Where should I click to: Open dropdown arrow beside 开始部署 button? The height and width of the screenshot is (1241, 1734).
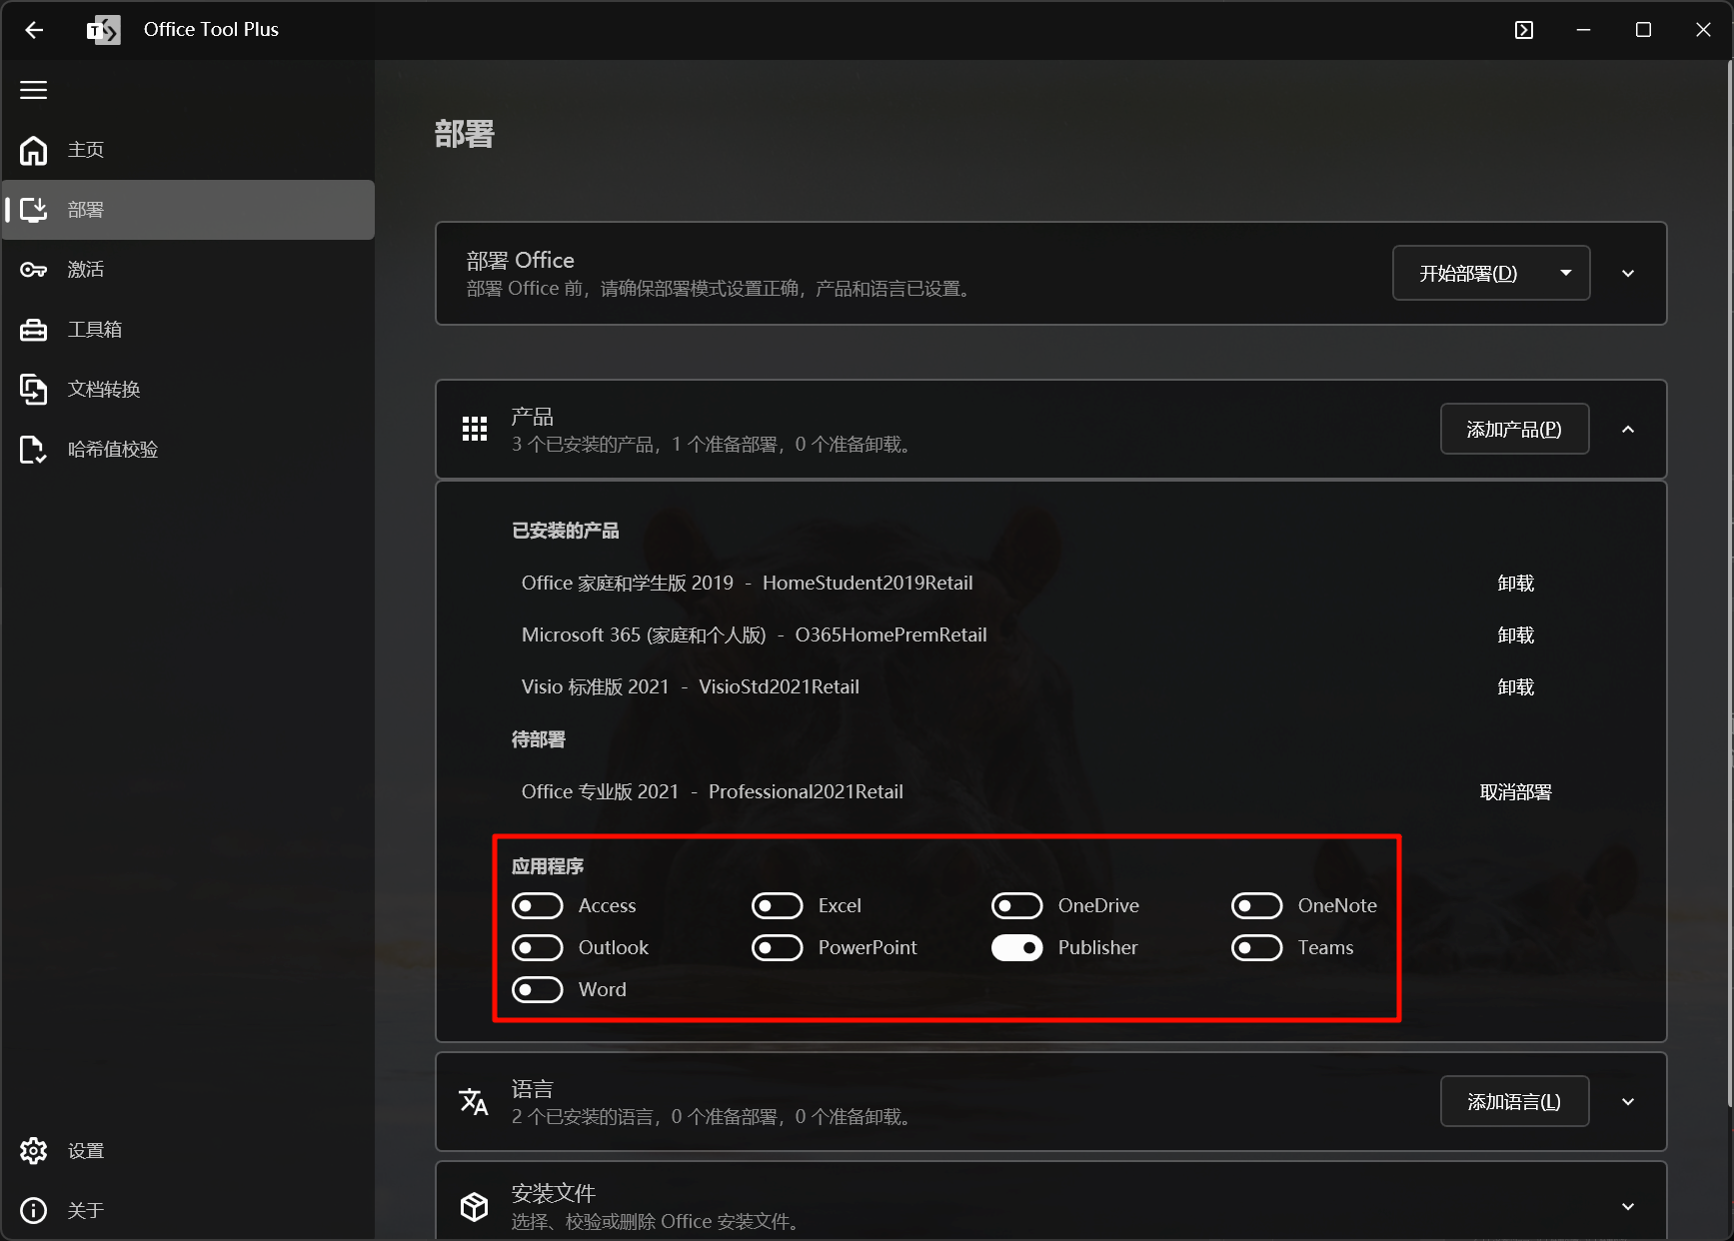[x=1566, y=273]
